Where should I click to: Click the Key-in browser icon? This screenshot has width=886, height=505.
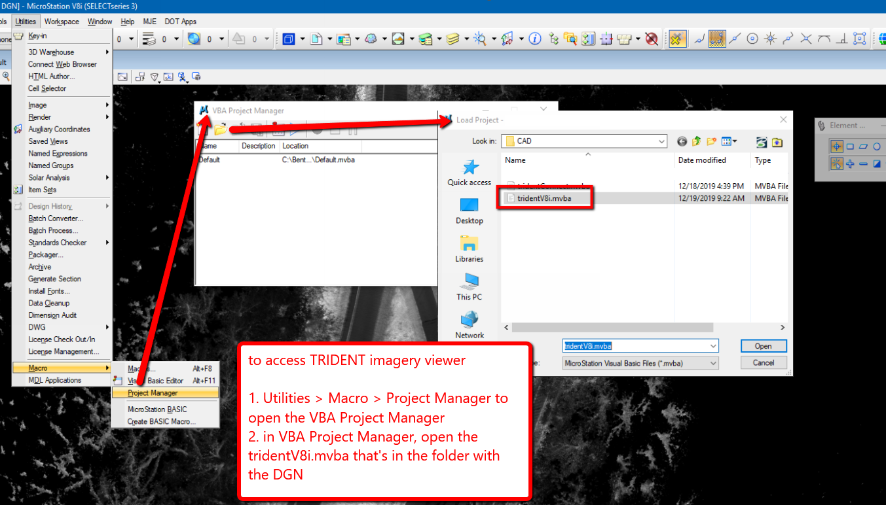pos(624,39)
